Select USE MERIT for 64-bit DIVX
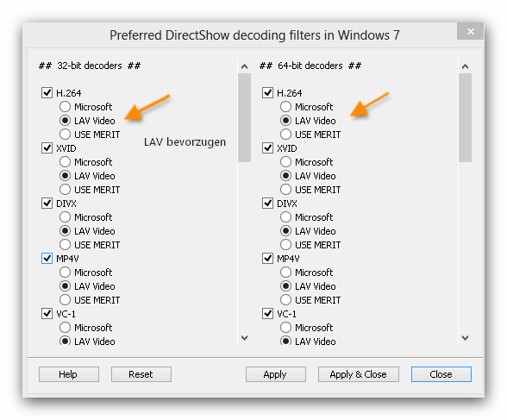 (x=286, y=245)
